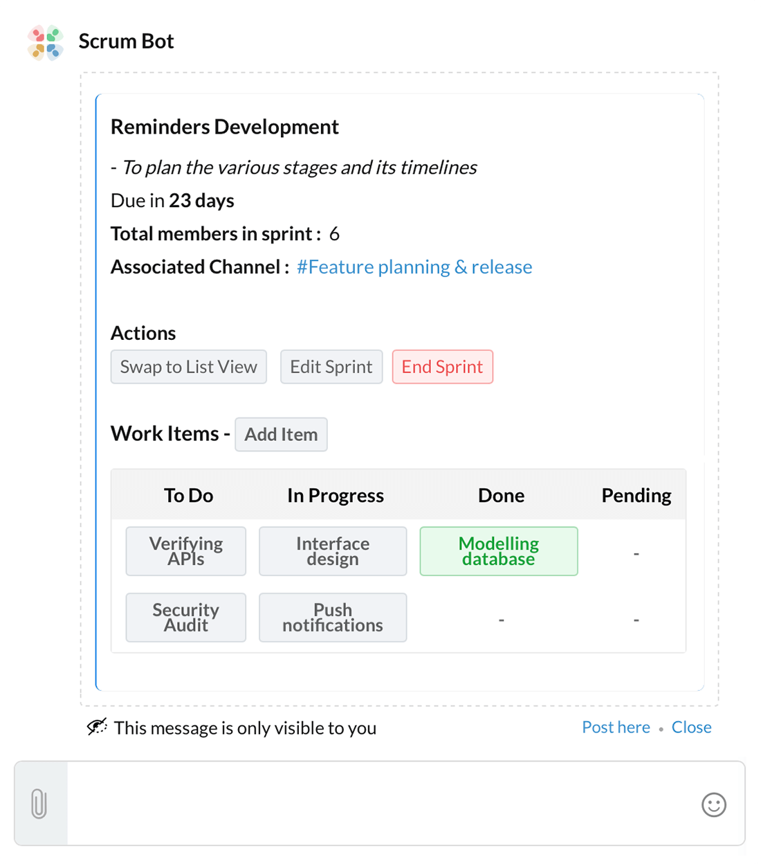Open the emoji picker smiley icon
Image resolution: width=761 pixels, height=864 pixels.
pyautogui.click(x=713, y=804)
